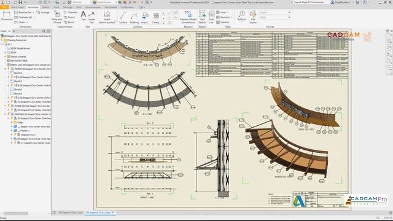393x221 pixels.
Task: Open the Help question mark menu
Action: click(x=365, y=2)
